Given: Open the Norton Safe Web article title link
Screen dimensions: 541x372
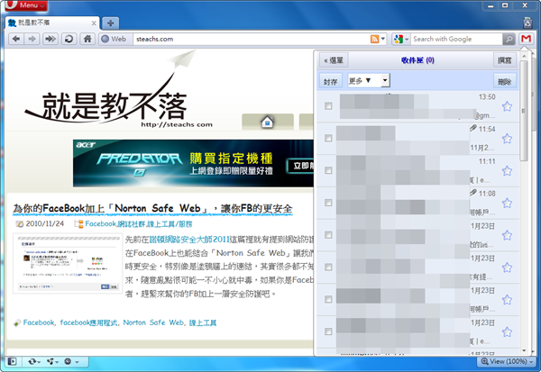Looking at the screenshot, I should pyautogui.click(x=152, y=209).
